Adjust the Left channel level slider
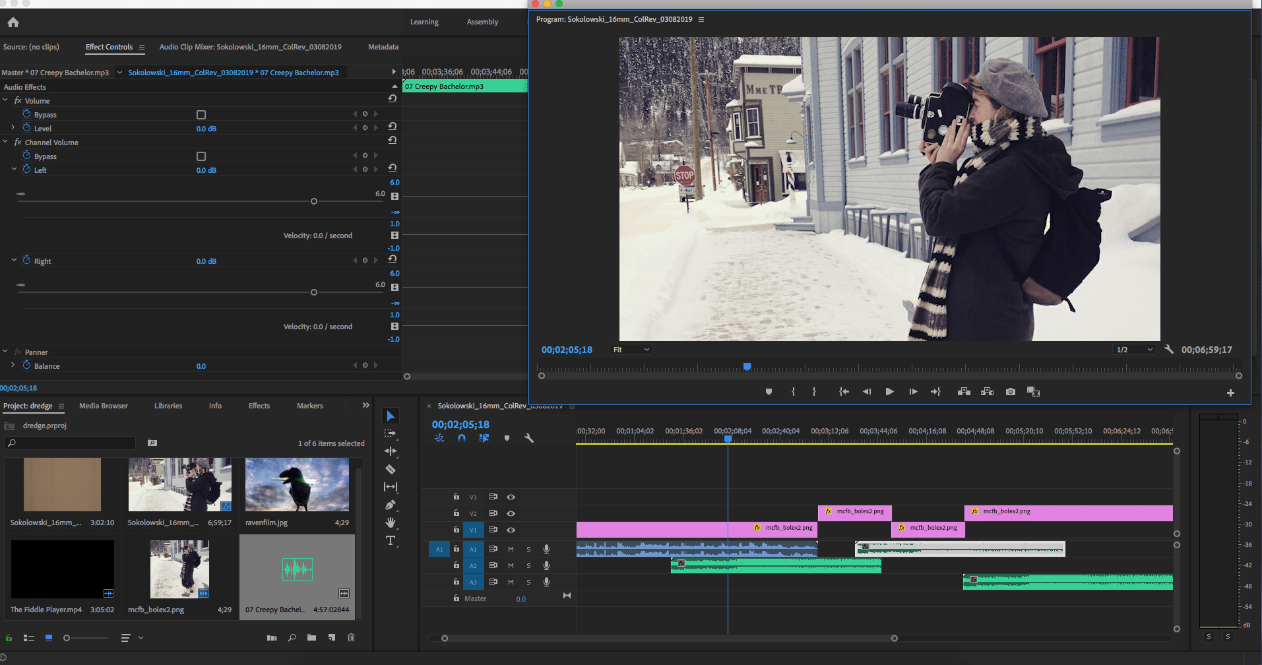1262x665 pixels. click(x=314, y=201)
